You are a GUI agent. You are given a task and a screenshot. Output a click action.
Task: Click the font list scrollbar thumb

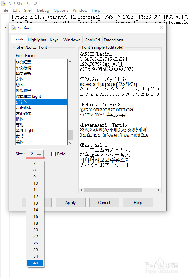pyautogui.click(x=70, y=135)
